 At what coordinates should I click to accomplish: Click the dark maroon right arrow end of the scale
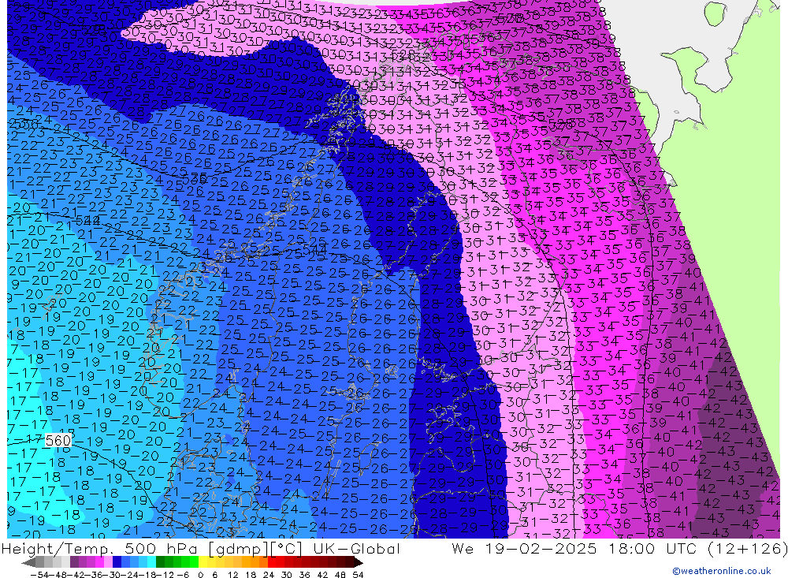pos(358,562)
